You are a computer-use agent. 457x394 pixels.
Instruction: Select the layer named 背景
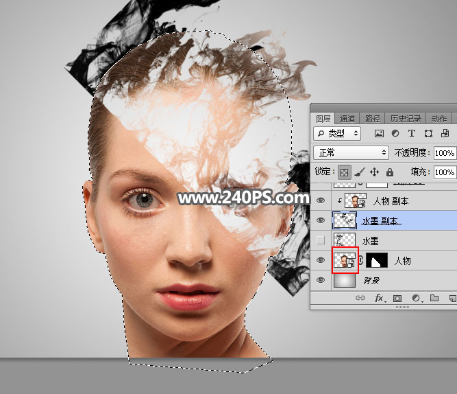click(371, 281)
